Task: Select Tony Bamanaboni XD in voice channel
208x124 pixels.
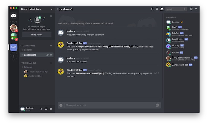Action: (36, 72)
